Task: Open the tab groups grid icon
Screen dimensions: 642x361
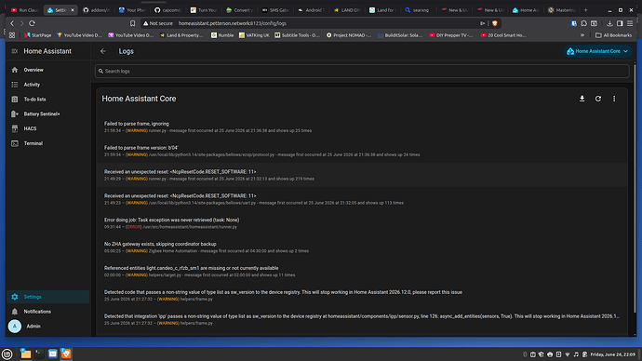Action: [12, 35]
